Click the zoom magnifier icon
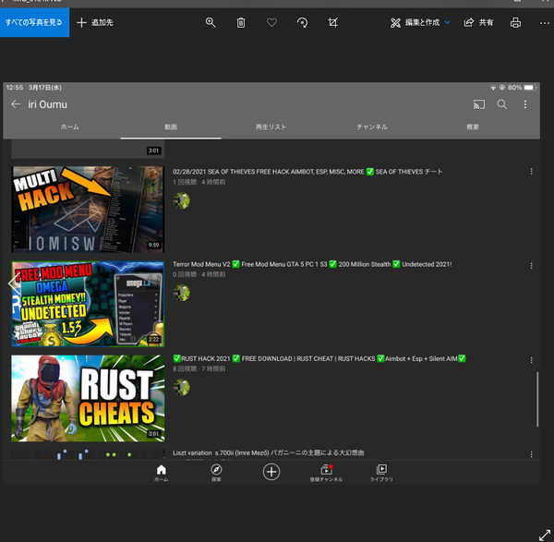The height and width of the screenshot is (542, 554). click(211, 22)
